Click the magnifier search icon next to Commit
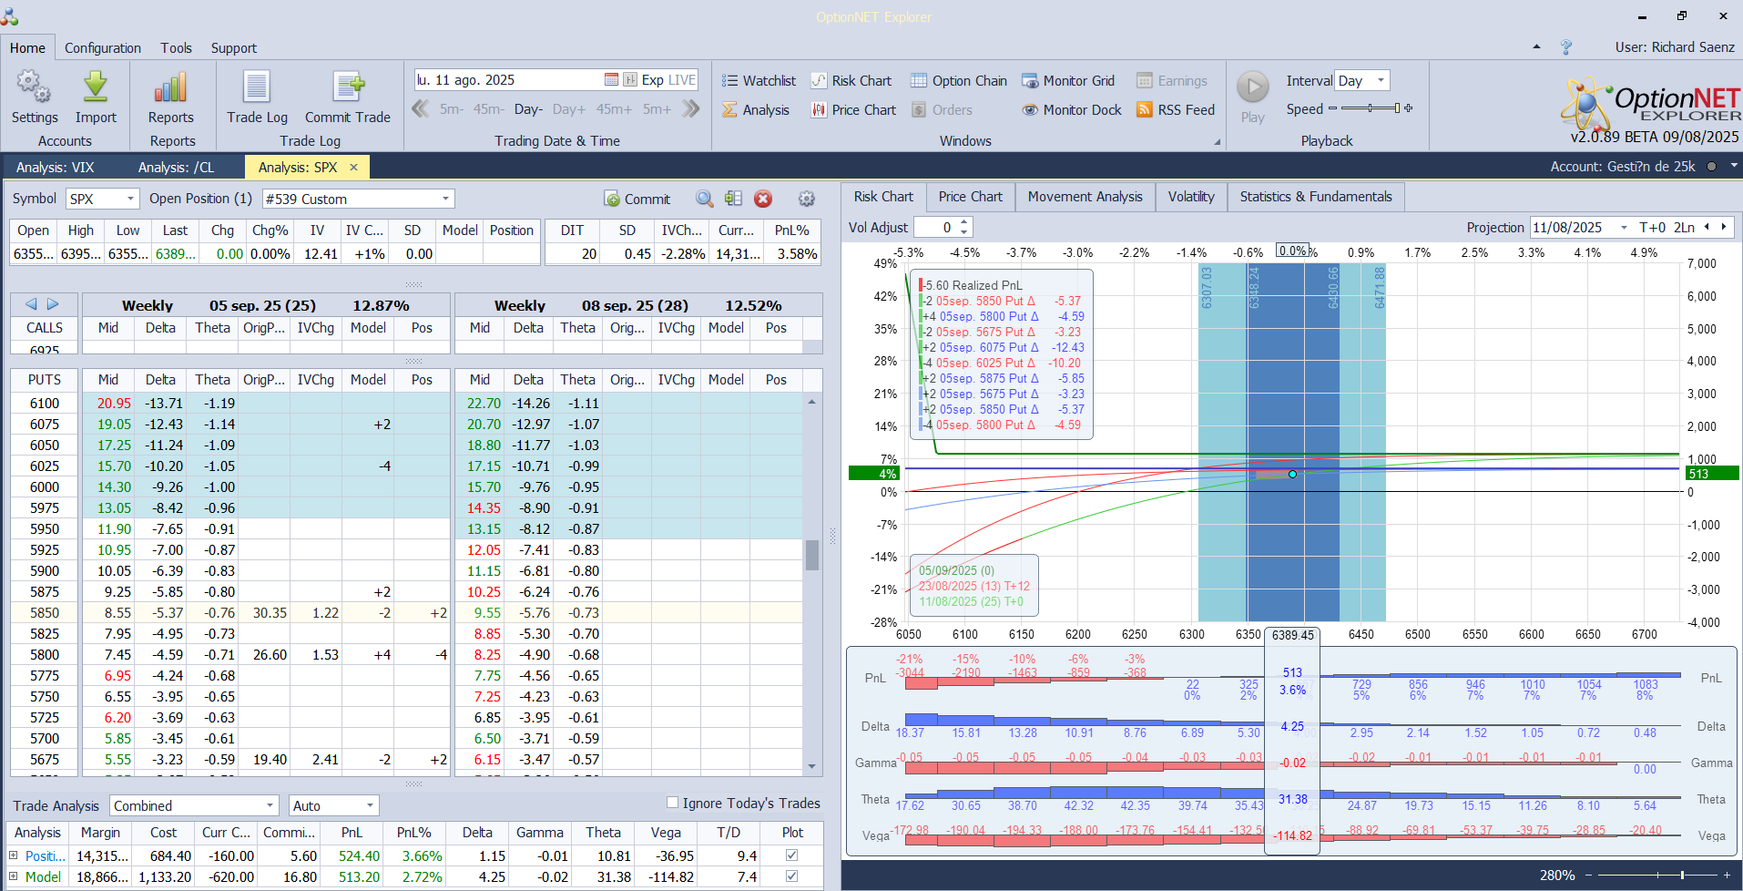This screenshot has width=1743, height=891. (x=704, y=199)
